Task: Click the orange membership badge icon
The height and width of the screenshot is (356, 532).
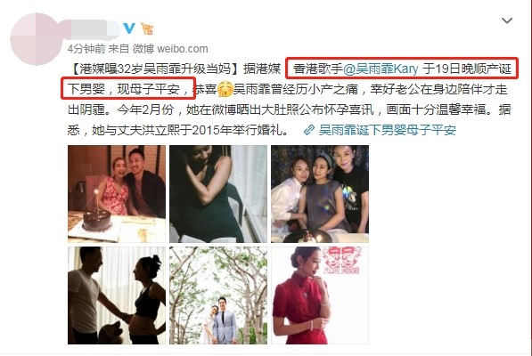Action: pos(147,28)
